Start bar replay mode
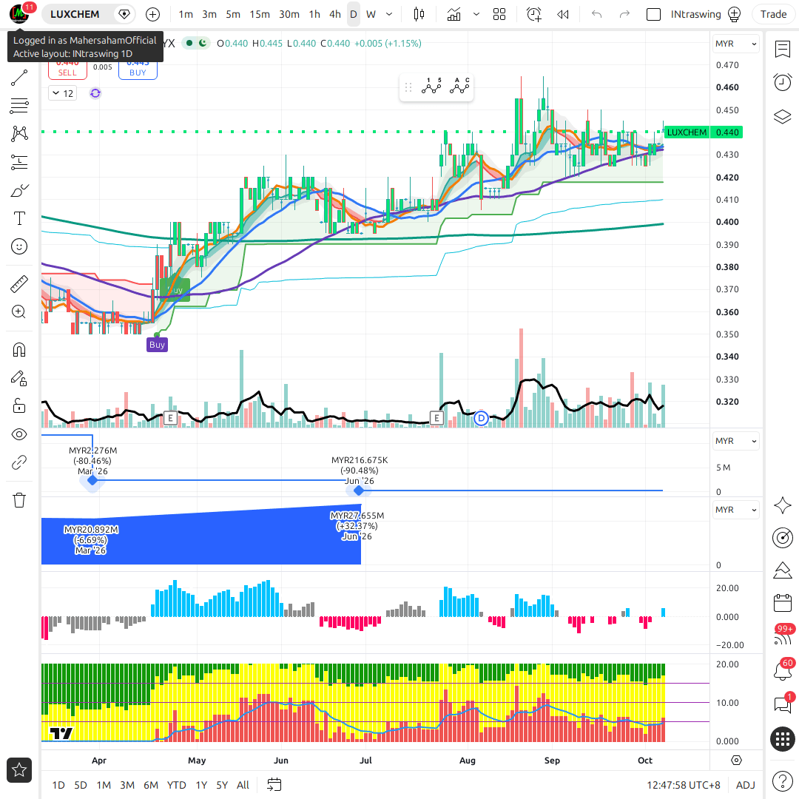This screenshot has height=799, width=799. click(562, 14)
